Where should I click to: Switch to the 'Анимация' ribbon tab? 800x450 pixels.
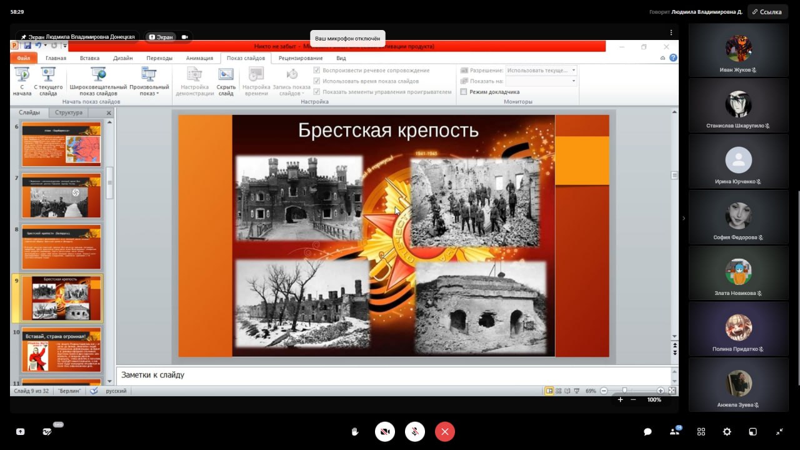199,58
